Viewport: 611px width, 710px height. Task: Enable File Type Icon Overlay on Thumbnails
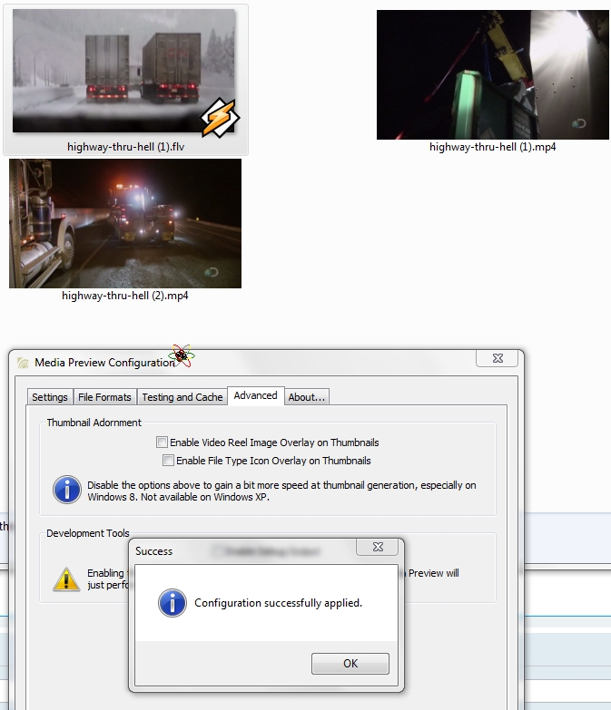click(x=169, y=461)
